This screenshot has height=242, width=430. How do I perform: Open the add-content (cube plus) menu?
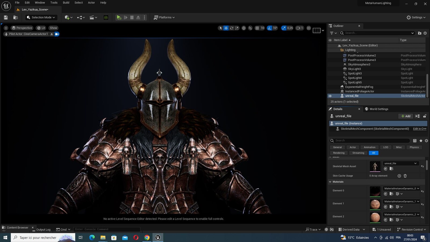tap(69, 17)
